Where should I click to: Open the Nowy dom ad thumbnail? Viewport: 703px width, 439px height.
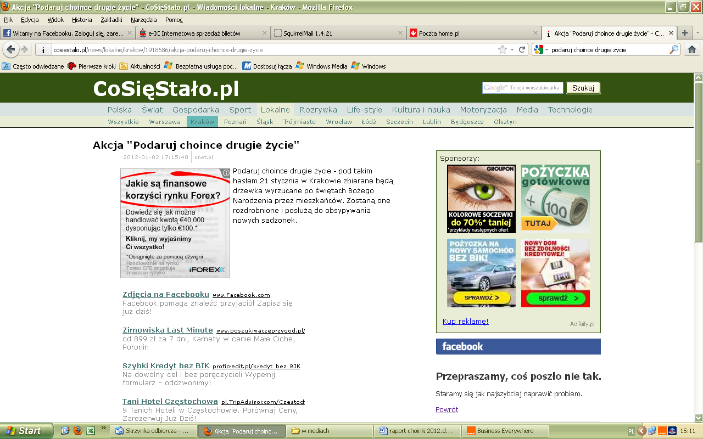click(x=555, y=273)
